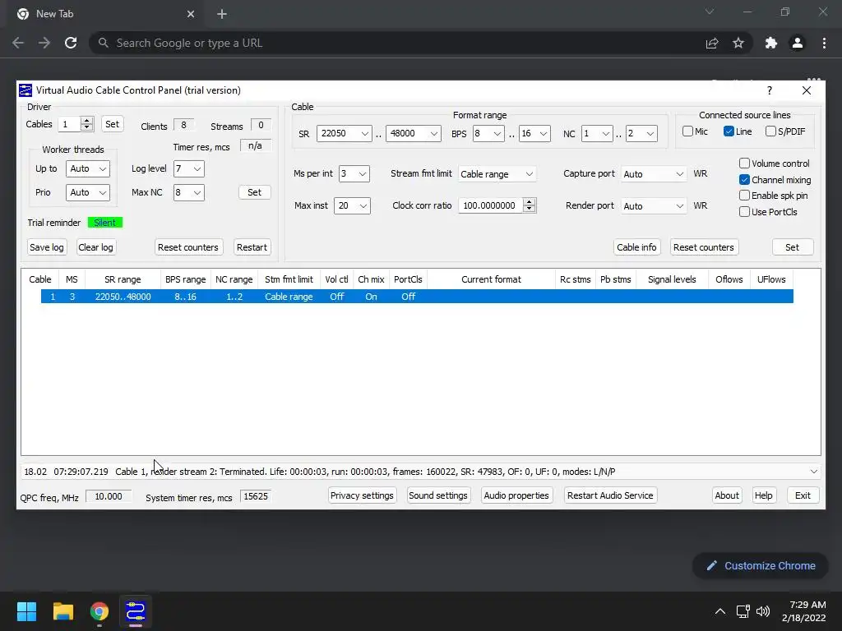
Task: Click the Windows Start icon in taskbar
Action: click(26, 611)
